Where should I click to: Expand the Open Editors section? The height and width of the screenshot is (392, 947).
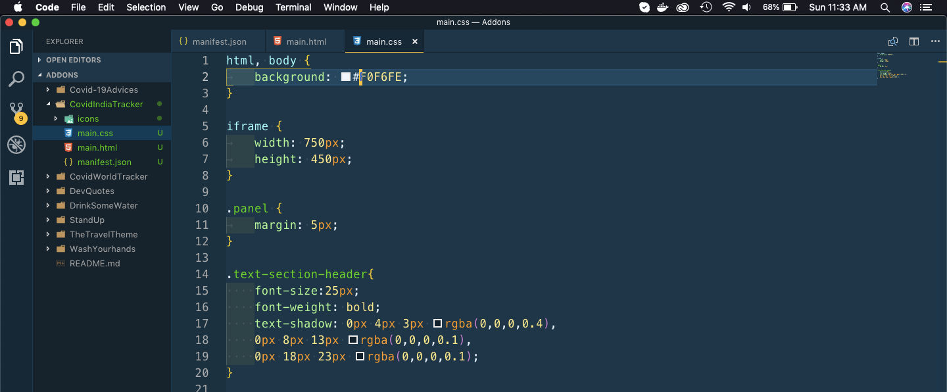[x=39, y=60]
